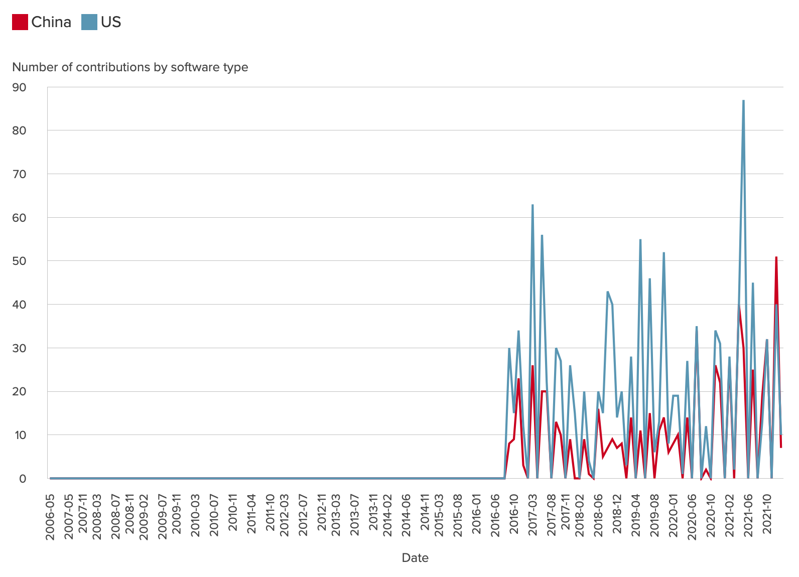Screen dimensions: 799x577
Task: Click the 2020-10 date label
Action: [711, 516]
